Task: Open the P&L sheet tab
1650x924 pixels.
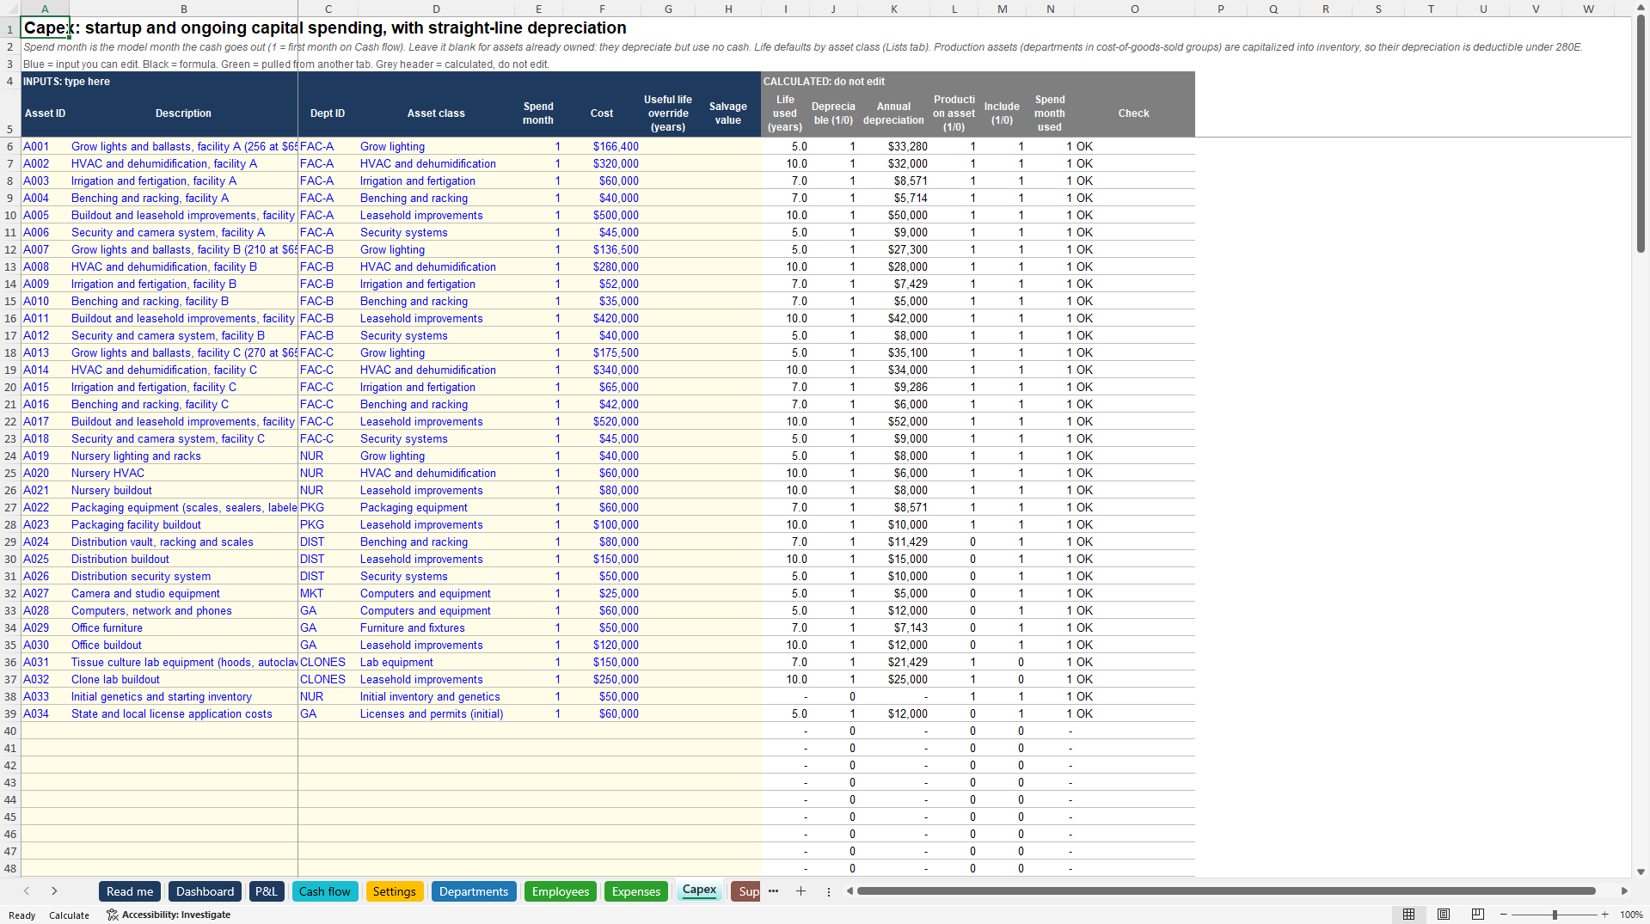Action: point(267,891)
